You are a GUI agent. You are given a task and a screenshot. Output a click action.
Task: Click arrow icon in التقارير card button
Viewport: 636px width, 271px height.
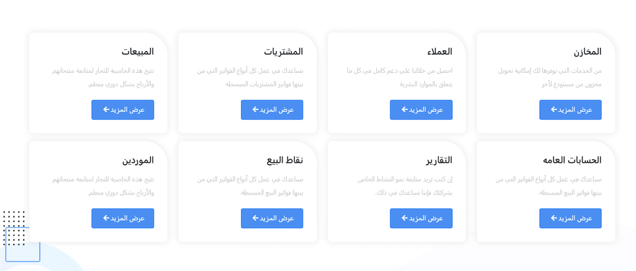[x=404, y=218]
